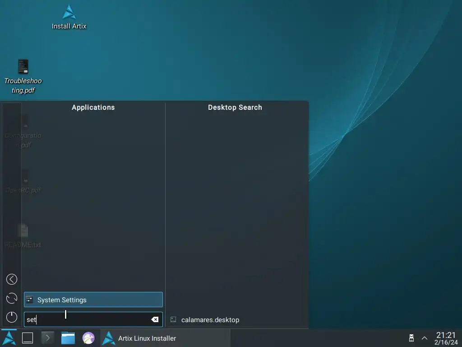The height and width of the screenshot is (347, 462).
Task: Click the Applications column header
Action: coord(93,108)
